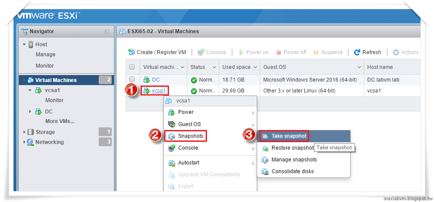Click the Restore snapshot icon
Image resolution: width=434 pixels, height=202 pixels.
[x=265, y=148]
